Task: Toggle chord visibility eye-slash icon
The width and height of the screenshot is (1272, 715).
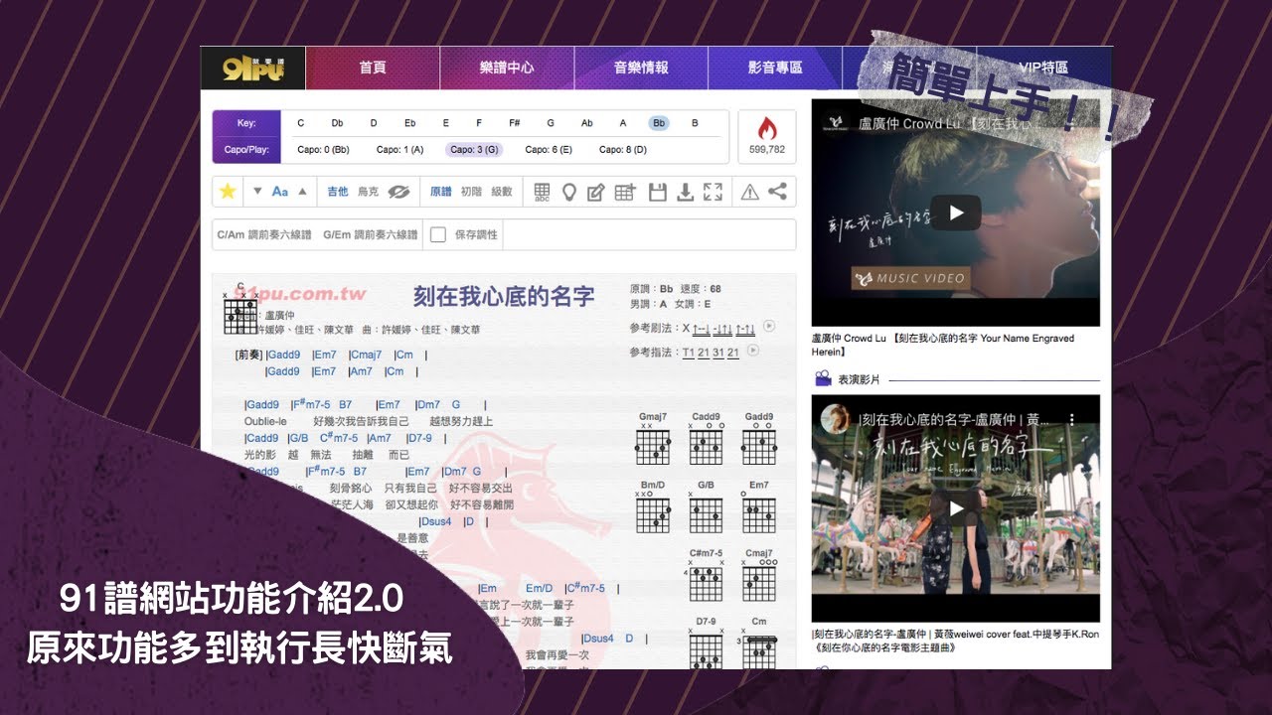Action: [398, 192]
